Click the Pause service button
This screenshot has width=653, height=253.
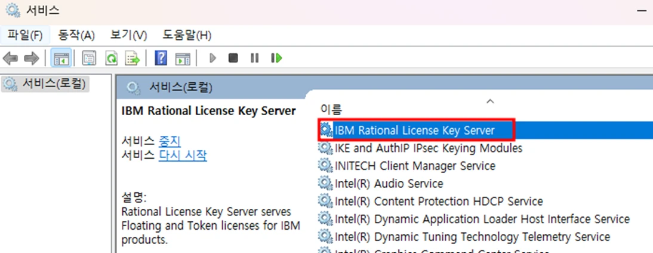point(254,58)
